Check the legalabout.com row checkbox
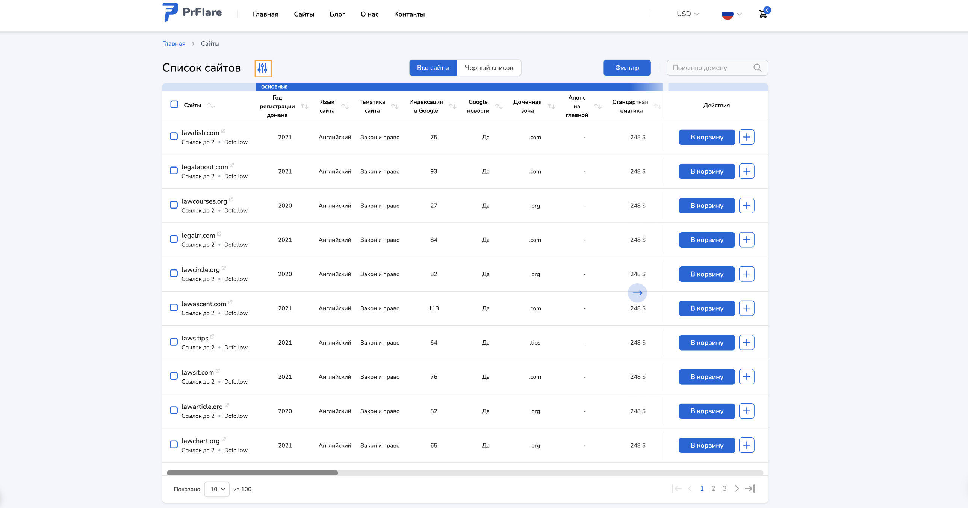968x508 pixels. (174, 171)
